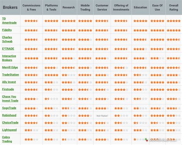Click the Overall Rating column header

[x=174, y=7]
